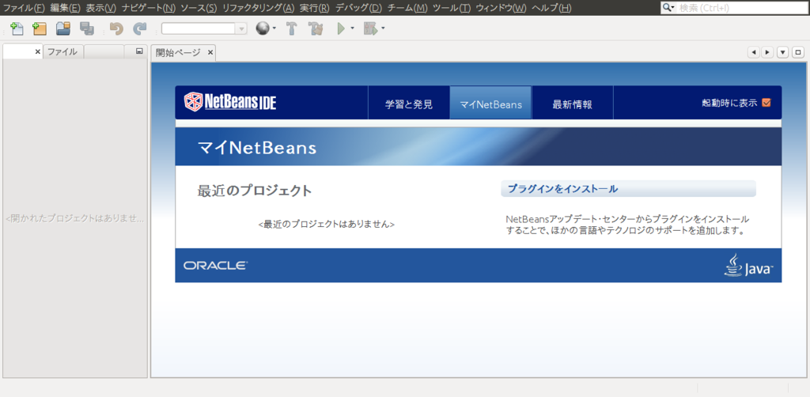Click the プラグインをインストール link

click(x=562, y=189)
